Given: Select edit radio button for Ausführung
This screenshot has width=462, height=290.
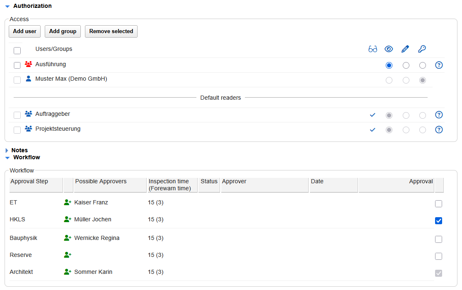Looking at the screenshot, I should 406,65.
